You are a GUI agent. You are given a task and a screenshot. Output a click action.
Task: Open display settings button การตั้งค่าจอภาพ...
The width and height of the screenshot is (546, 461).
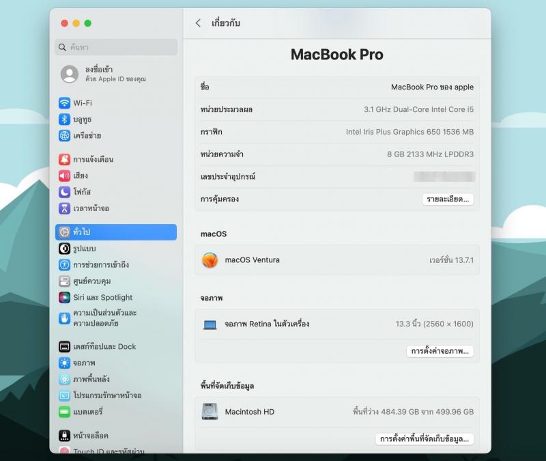coord(440,351)
